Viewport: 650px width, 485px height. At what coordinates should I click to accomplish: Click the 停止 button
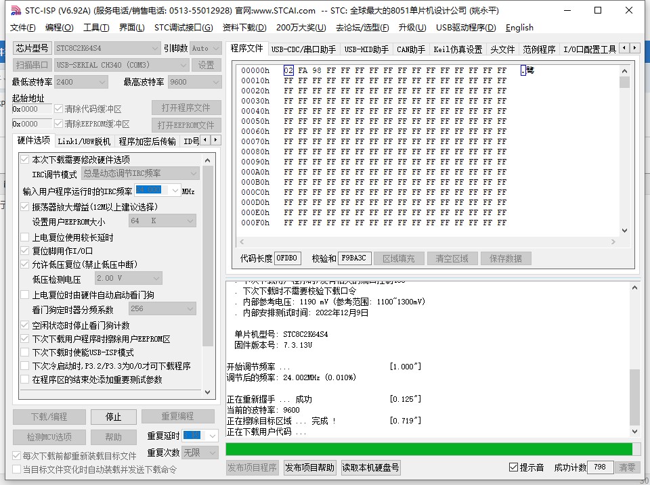click(114, 417)
